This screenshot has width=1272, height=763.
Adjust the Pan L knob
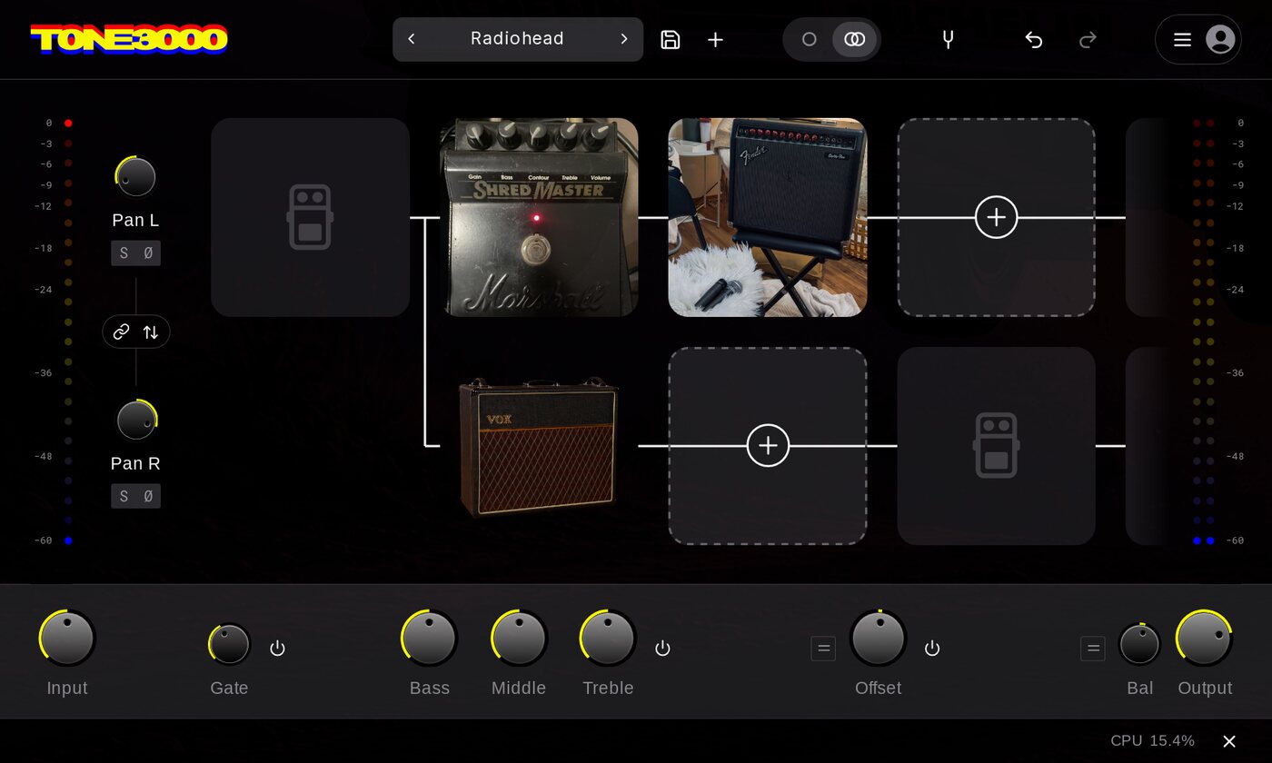tap(135, 177)
